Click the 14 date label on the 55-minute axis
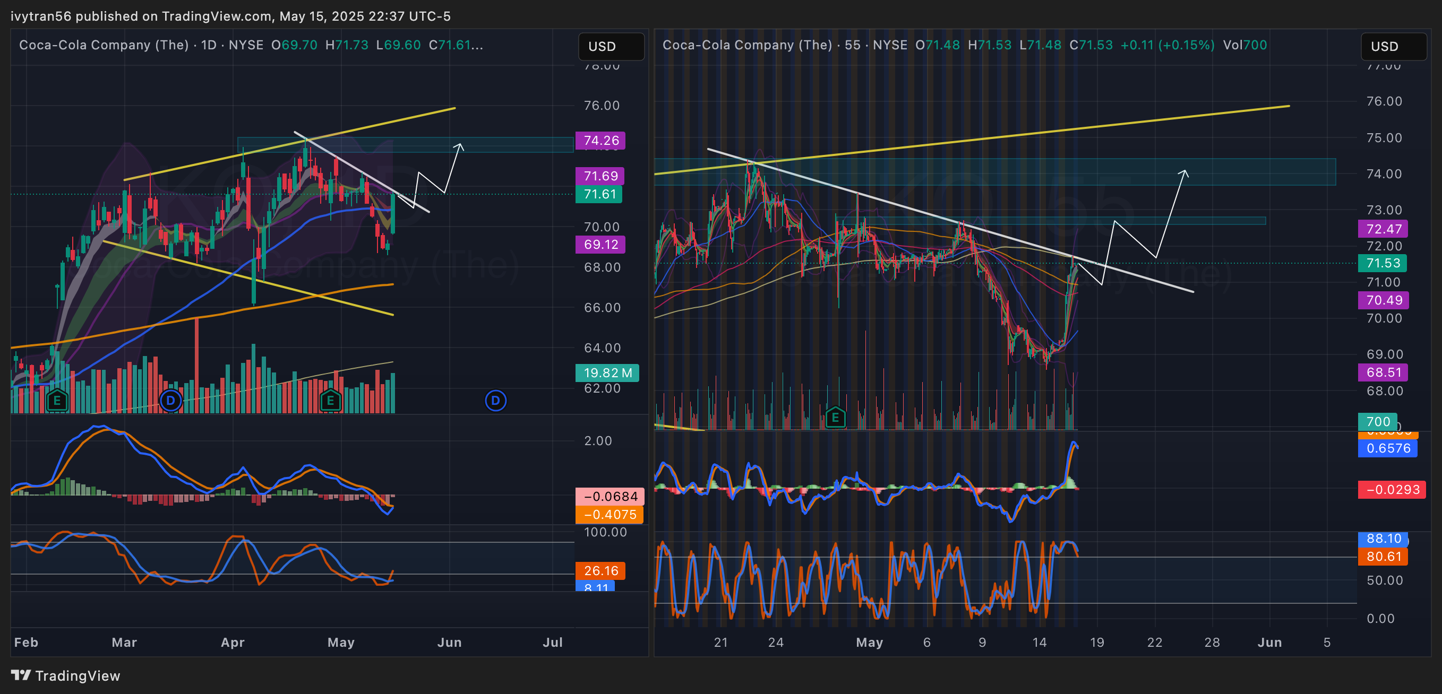 click(1040, 643)
